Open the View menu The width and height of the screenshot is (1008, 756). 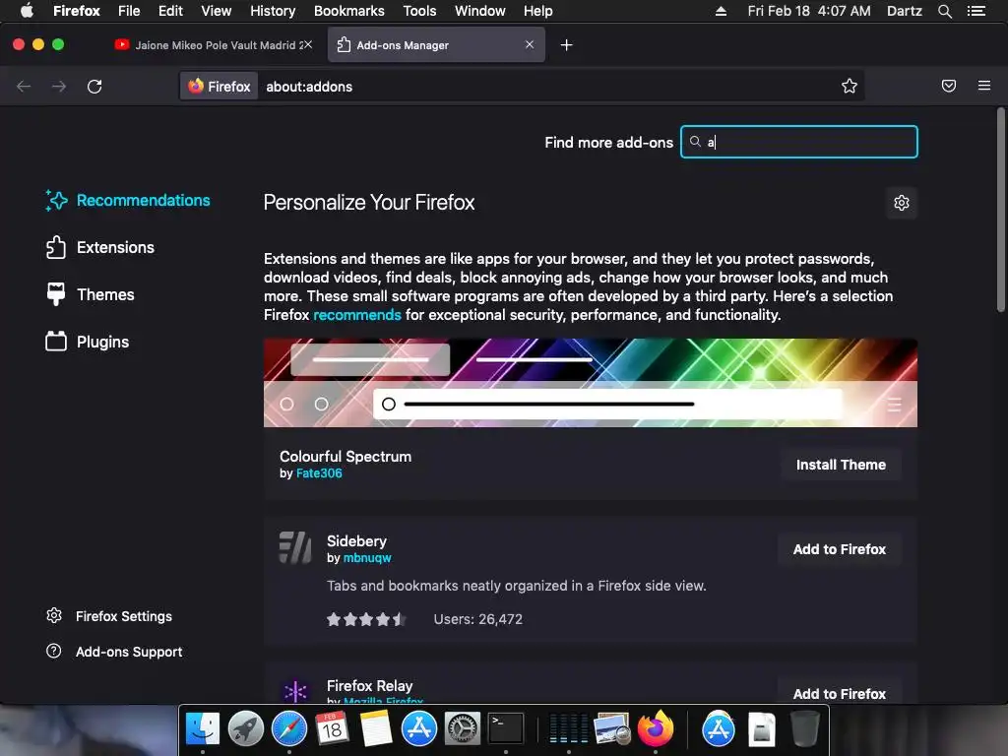[216, 11]
